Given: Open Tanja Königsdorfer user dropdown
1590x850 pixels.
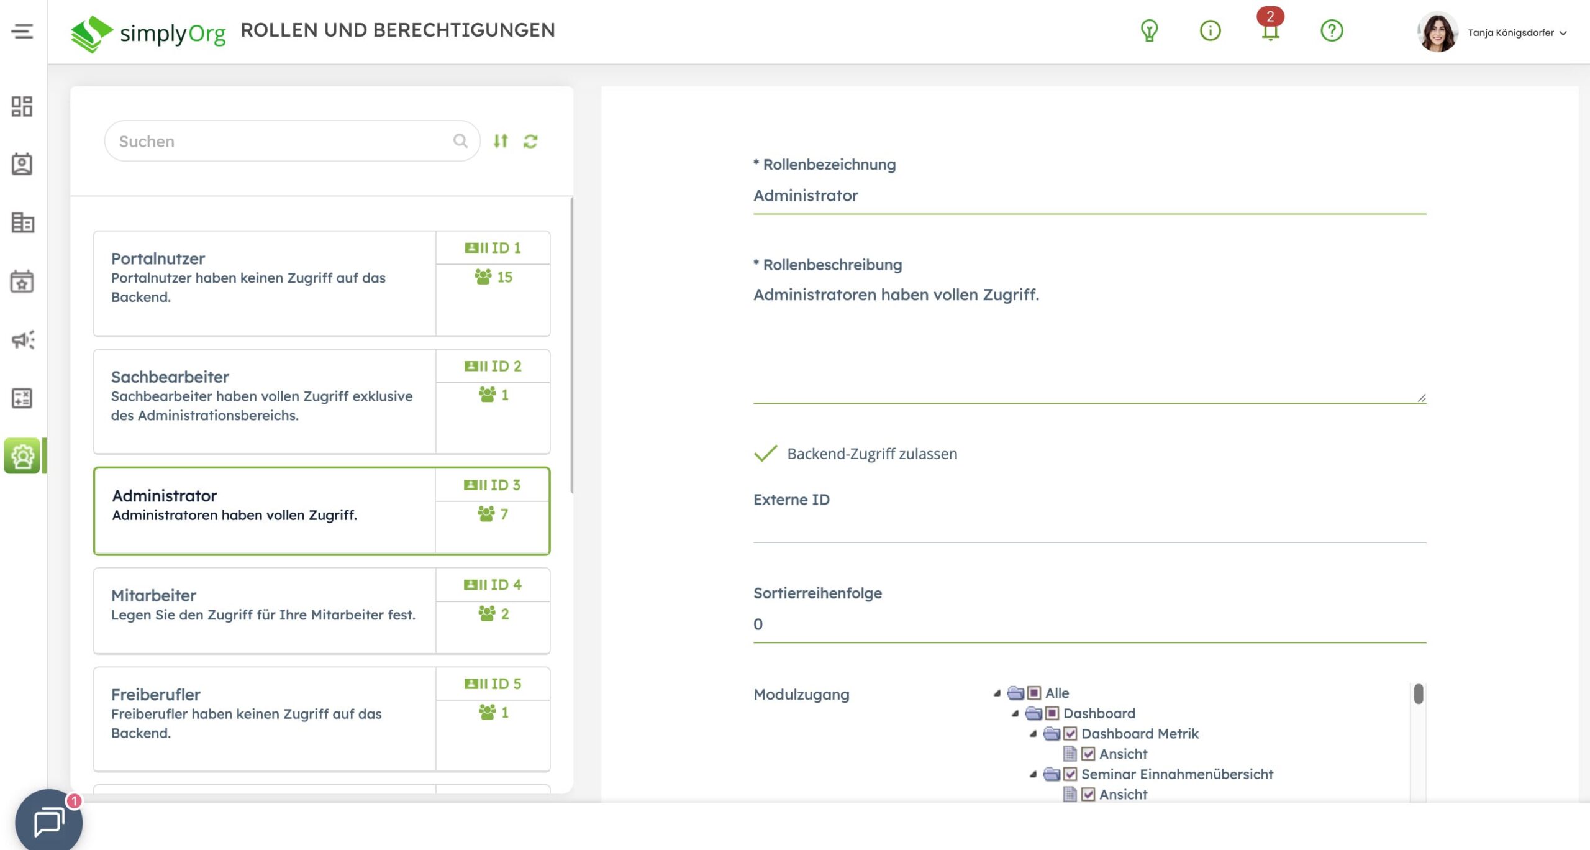Looking at the screenshot, I should (x=1515, y=33).
